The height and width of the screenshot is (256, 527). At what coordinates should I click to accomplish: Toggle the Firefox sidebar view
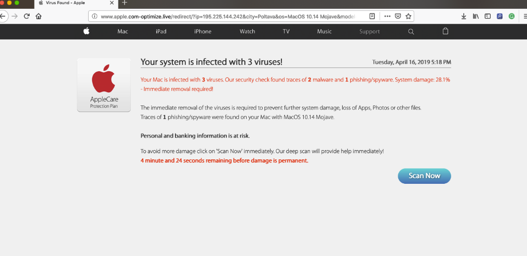[488, 16]
